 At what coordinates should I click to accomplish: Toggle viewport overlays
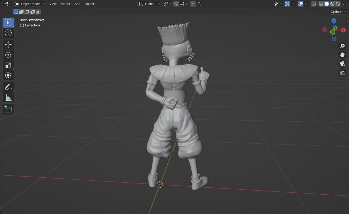(301, 4)
